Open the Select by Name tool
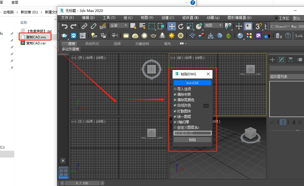Screen dimensions: 304x186 coord(142,26)
